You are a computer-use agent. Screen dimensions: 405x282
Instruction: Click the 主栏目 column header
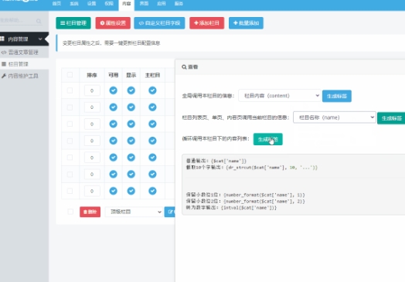152,75
